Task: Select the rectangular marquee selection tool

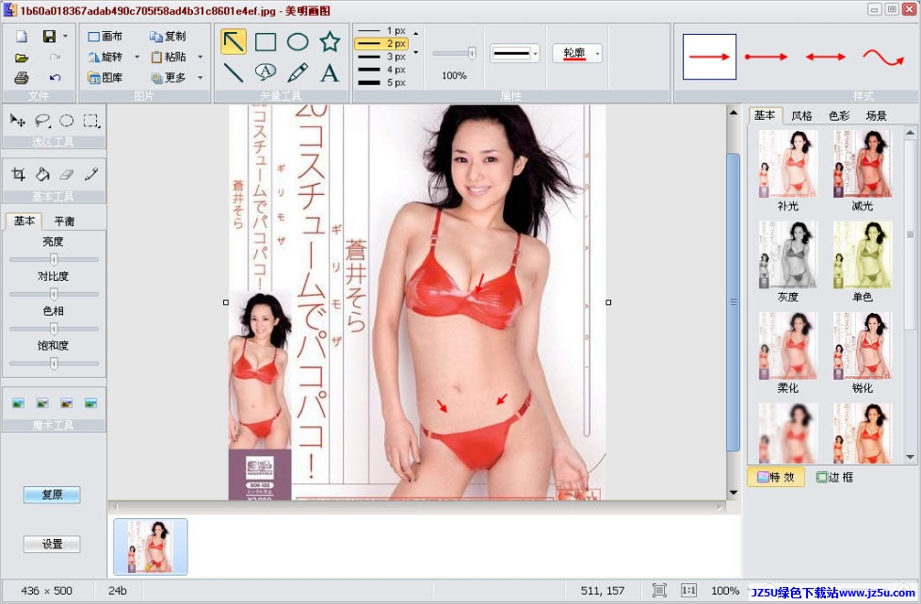Action: (91, 121)
